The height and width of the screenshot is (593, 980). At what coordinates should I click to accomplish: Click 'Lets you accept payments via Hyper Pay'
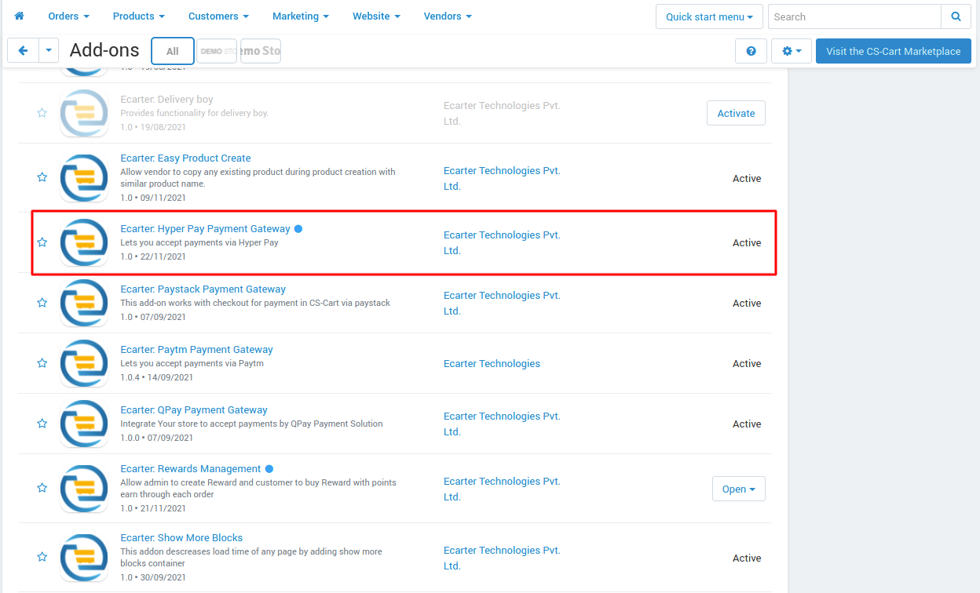click(x=199, y=242)
